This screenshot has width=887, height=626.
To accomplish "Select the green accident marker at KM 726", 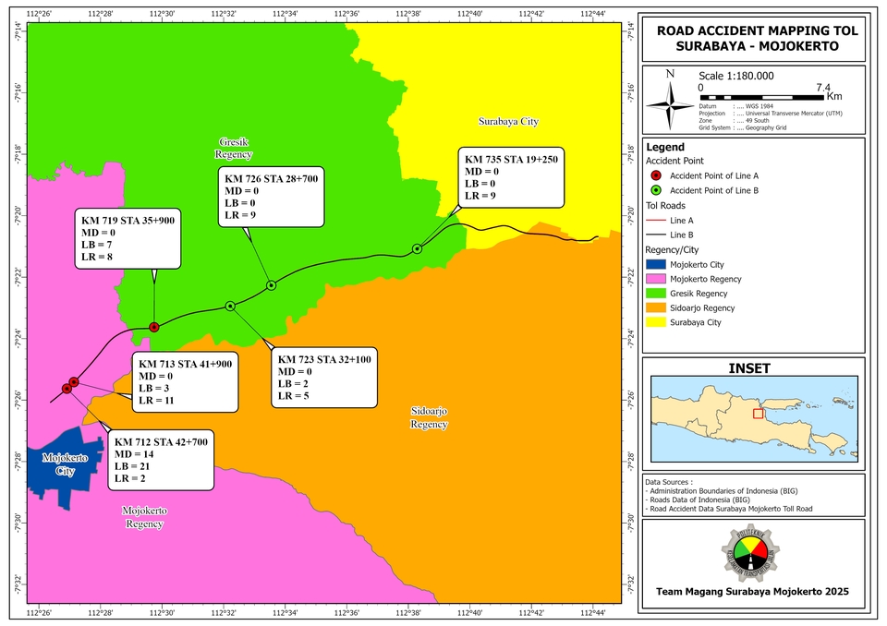I will (x=271, y=285).
